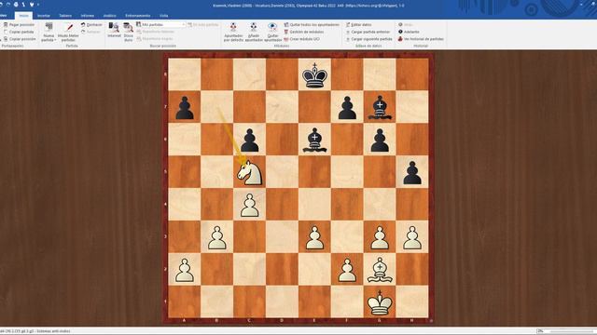Click Editar datos
The width and height of the screenshot is (597, 335).
[358, 25]
